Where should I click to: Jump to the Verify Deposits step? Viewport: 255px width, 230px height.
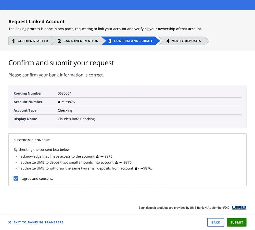(184, 41)
